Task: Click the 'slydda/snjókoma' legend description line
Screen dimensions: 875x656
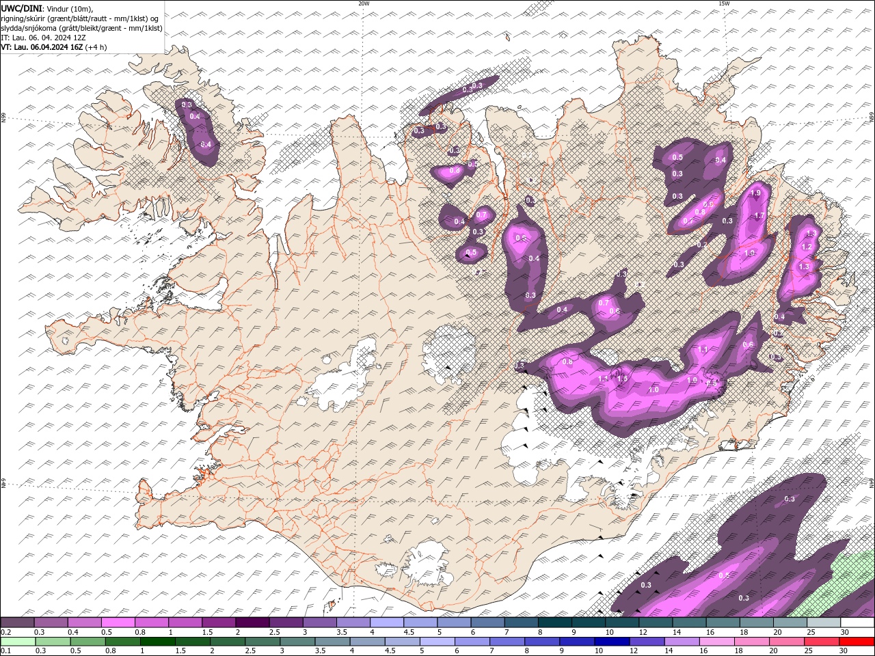Action: (81, 28)
